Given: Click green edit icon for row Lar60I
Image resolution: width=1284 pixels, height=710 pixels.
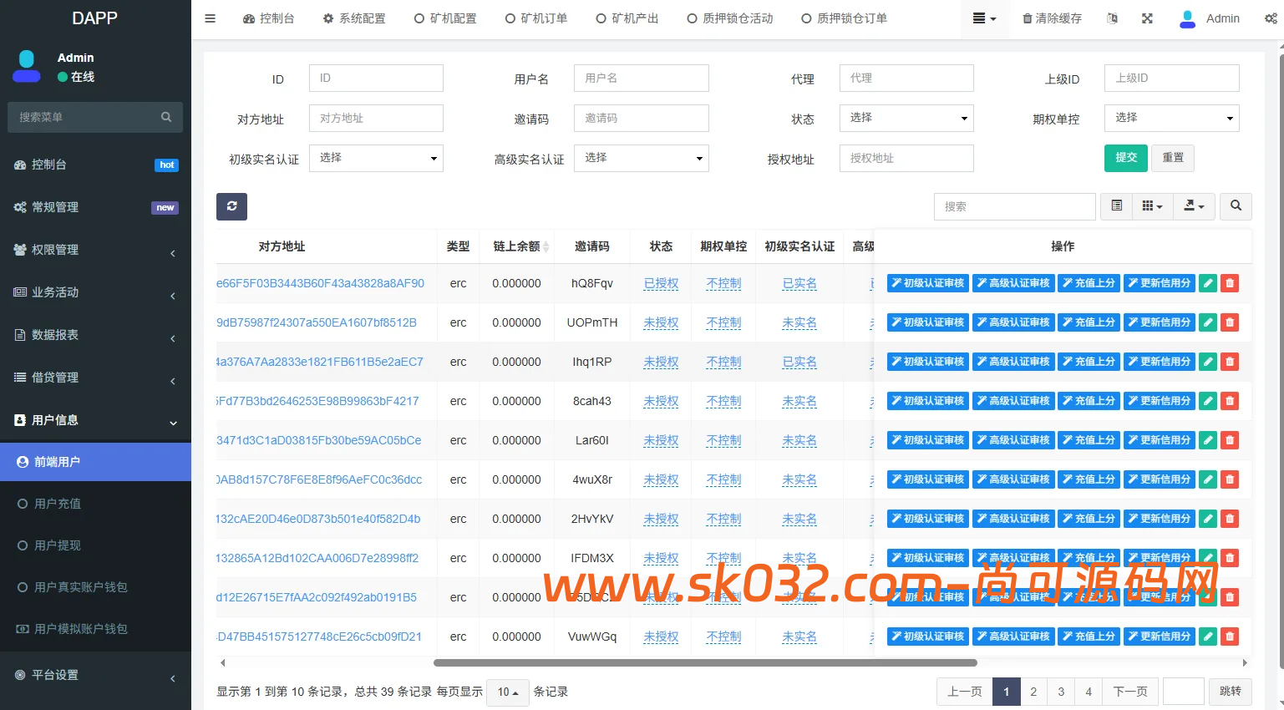Looking at the screenshot, I should click(1208, 440).
